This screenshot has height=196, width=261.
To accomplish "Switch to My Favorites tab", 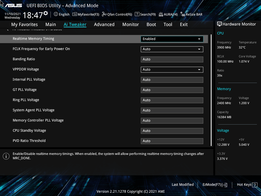I will [x=24, y=24].
